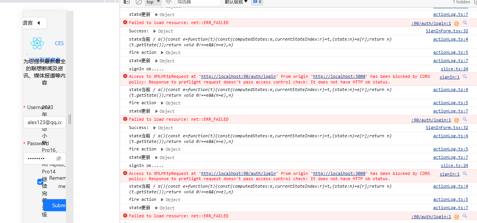The width and height of the screenshot is (477, 223).
Task: Open live expression eye icon in console toolbar
Action: point(168,2)
